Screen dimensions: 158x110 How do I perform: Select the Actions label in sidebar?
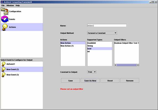(x=12, y=27)
